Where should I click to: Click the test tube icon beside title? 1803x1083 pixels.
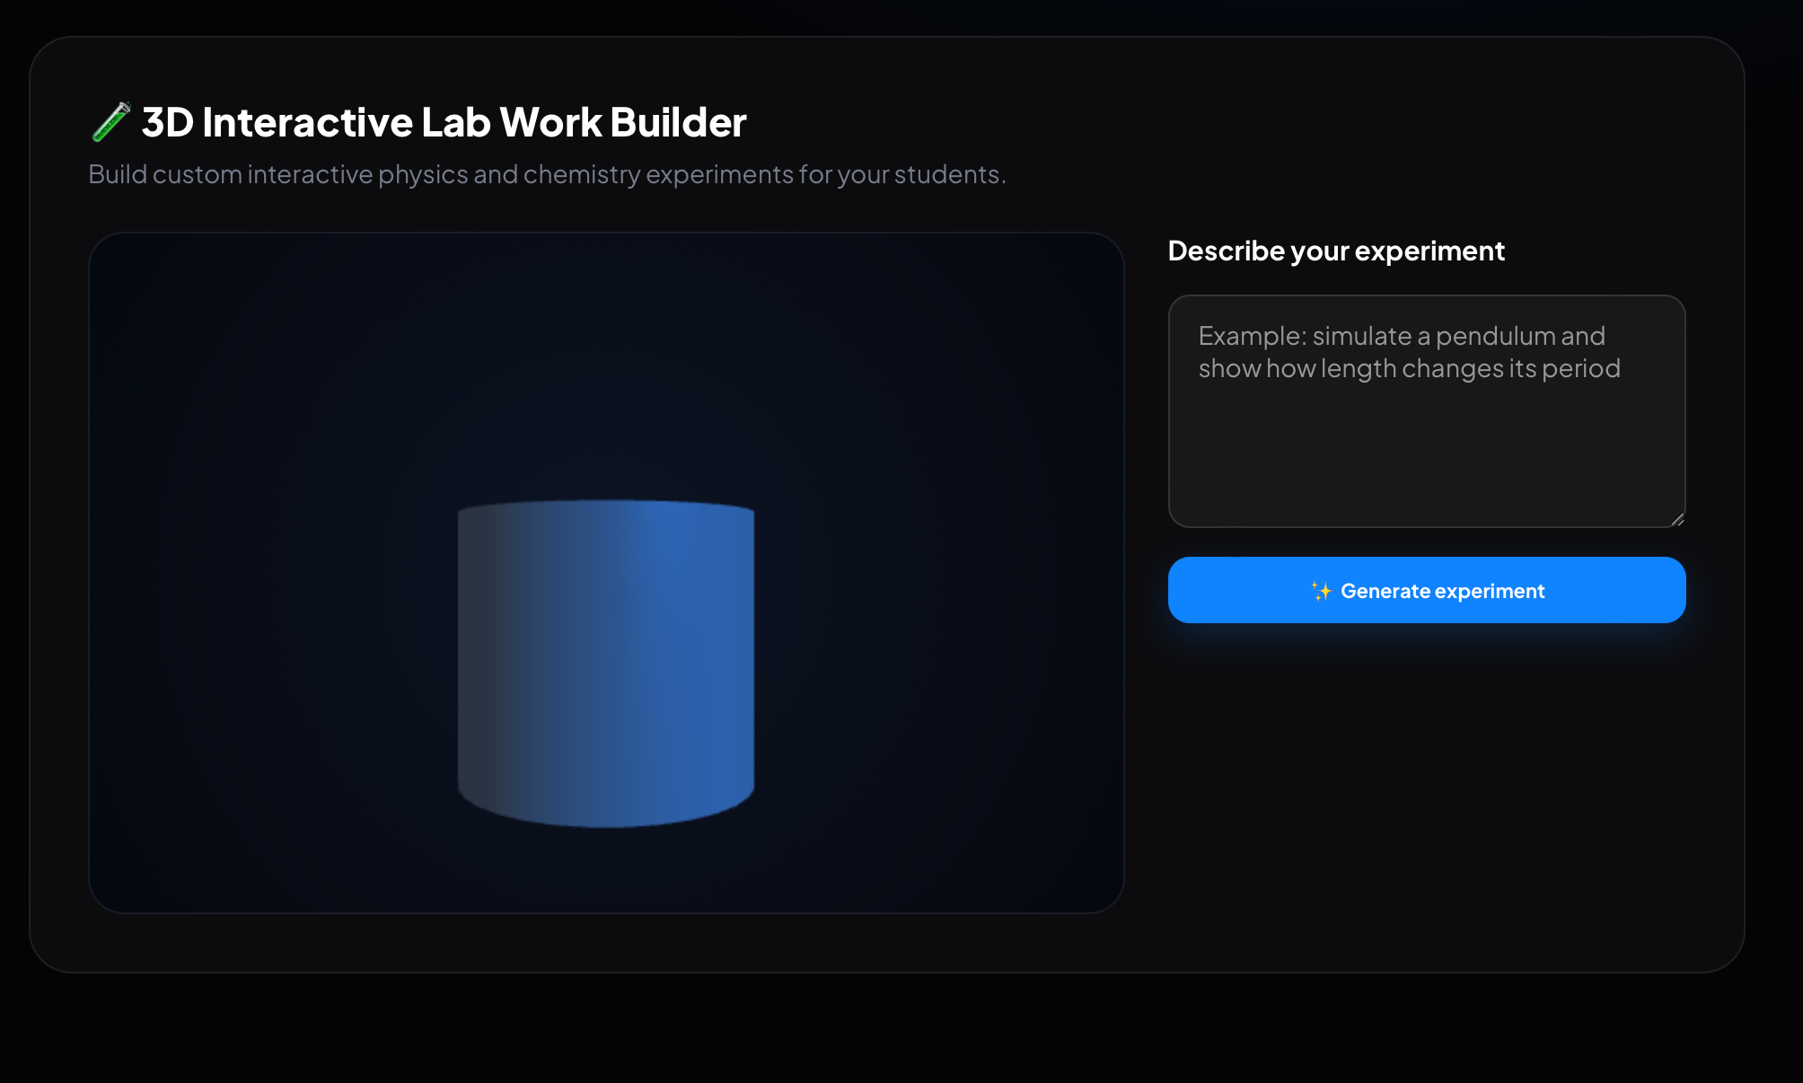pyautogui.click(x=111, y=122)
